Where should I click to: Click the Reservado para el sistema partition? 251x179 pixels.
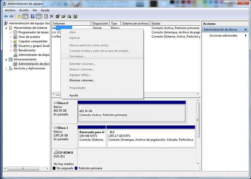[x=92, y=138]
